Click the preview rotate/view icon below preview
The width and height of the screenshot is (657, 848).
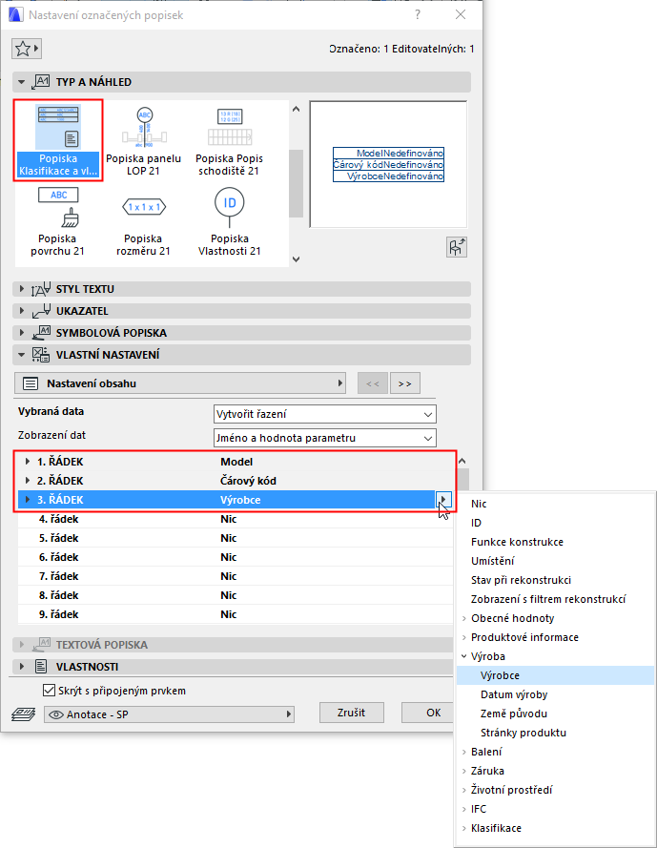pyautogui.click(x=457, y=248)
